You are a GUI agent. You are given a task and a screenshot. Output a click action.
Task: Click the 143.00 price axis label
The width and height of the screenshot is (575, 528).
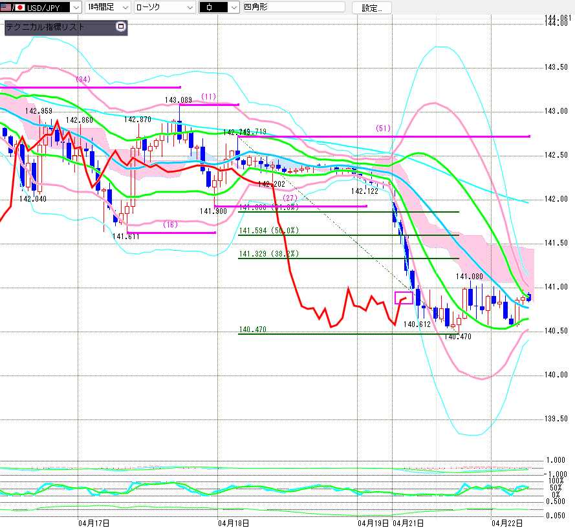[x=556, y=111]
